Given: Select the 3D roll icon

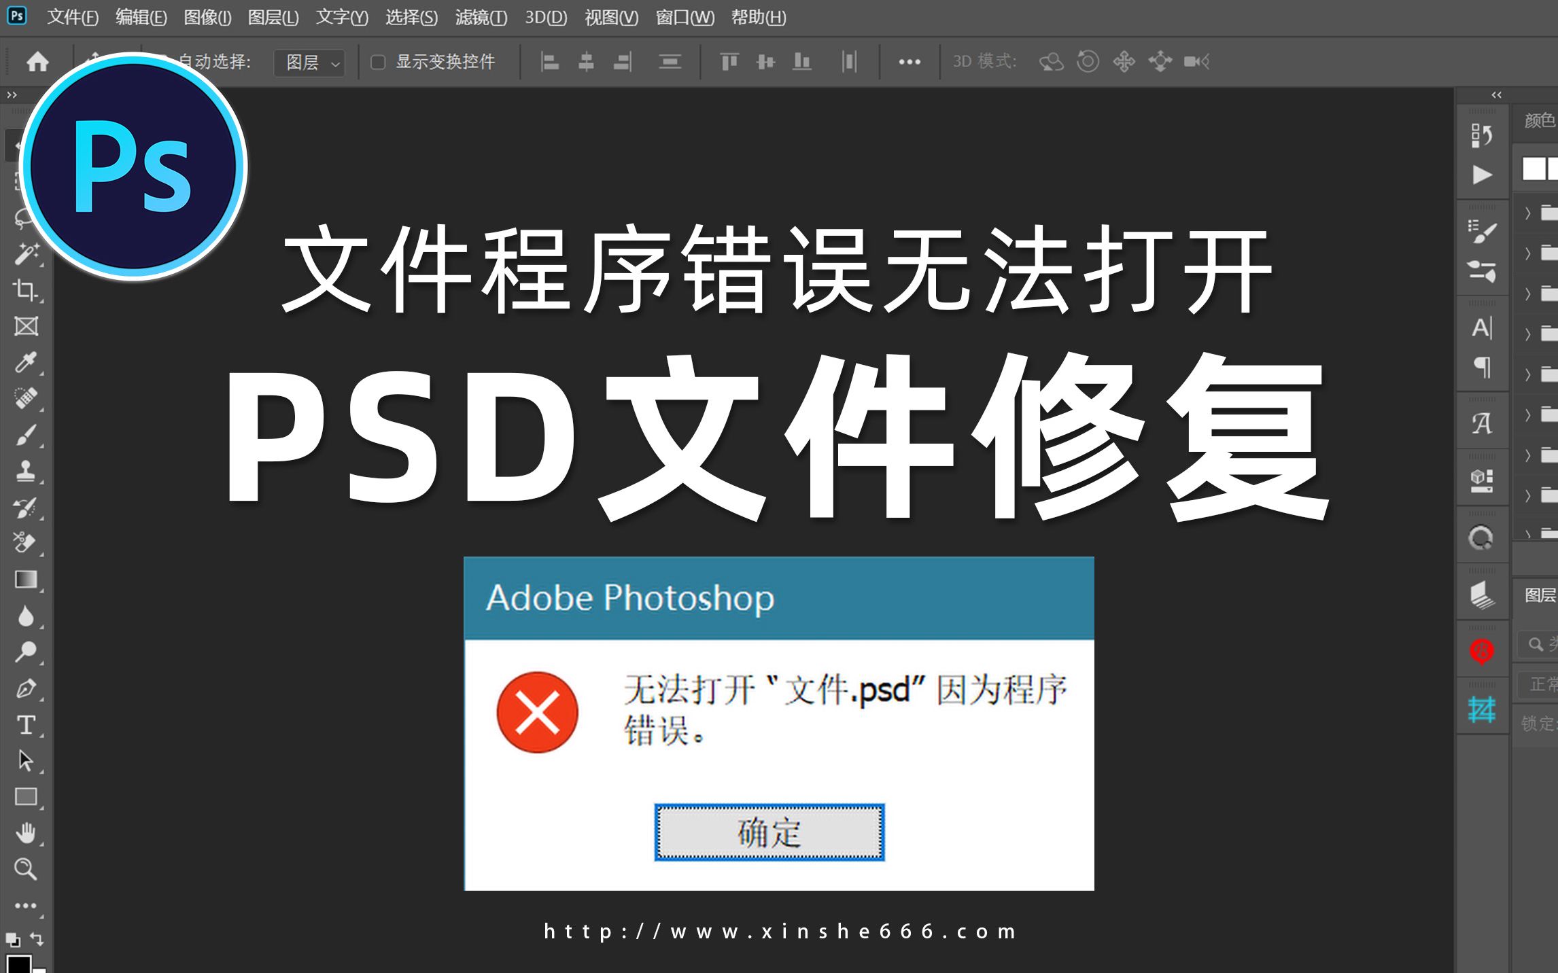Looking at the screenshot, I should pos(1088,61).
